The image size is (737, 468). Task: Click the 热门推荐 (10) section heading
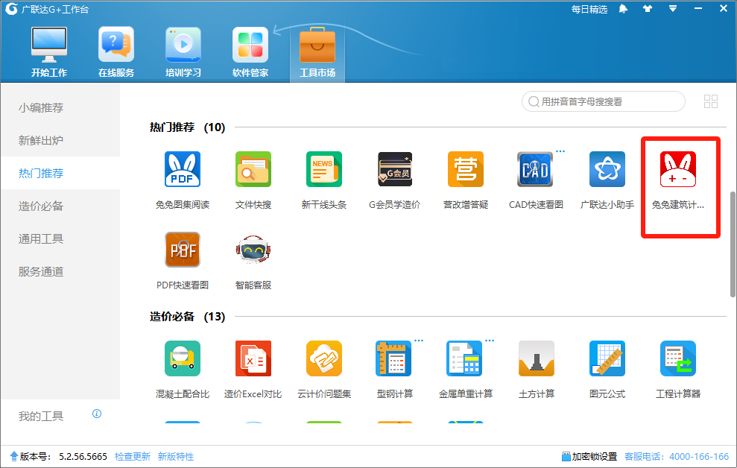(x=187, y=127)
